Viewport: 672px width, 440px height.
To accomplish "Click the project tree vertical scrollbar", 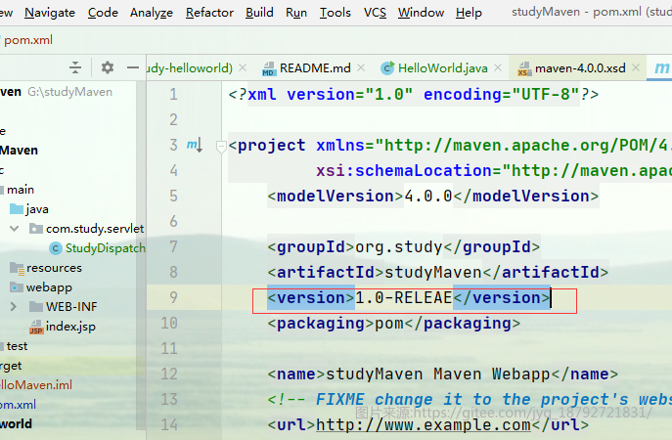I will click(141, 257).
